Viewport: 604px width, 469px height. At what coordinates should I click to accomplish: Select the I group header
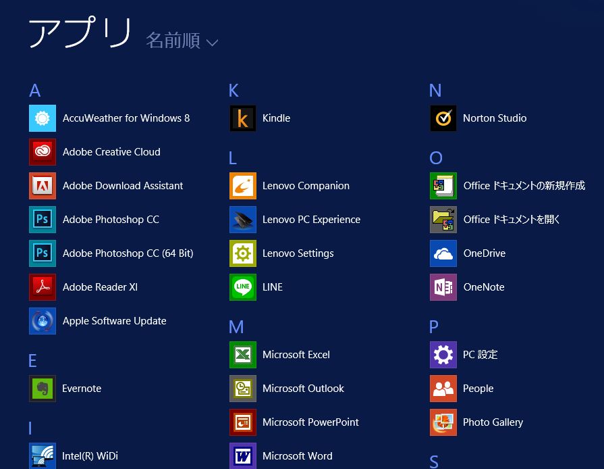[x=30, y=428]
